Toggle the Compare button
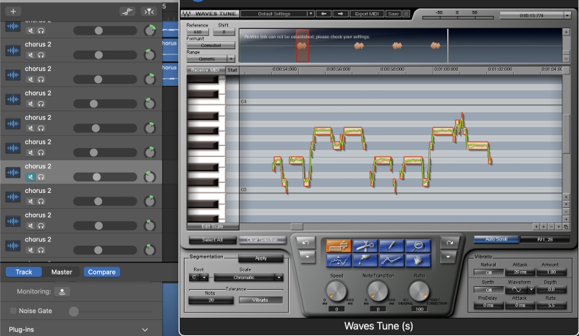Viewport: 579px width, 336px height. point(102,272)
